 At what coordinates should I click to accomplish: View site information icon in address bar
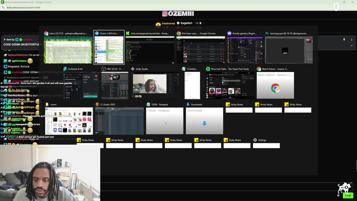(x=3, y=8)
